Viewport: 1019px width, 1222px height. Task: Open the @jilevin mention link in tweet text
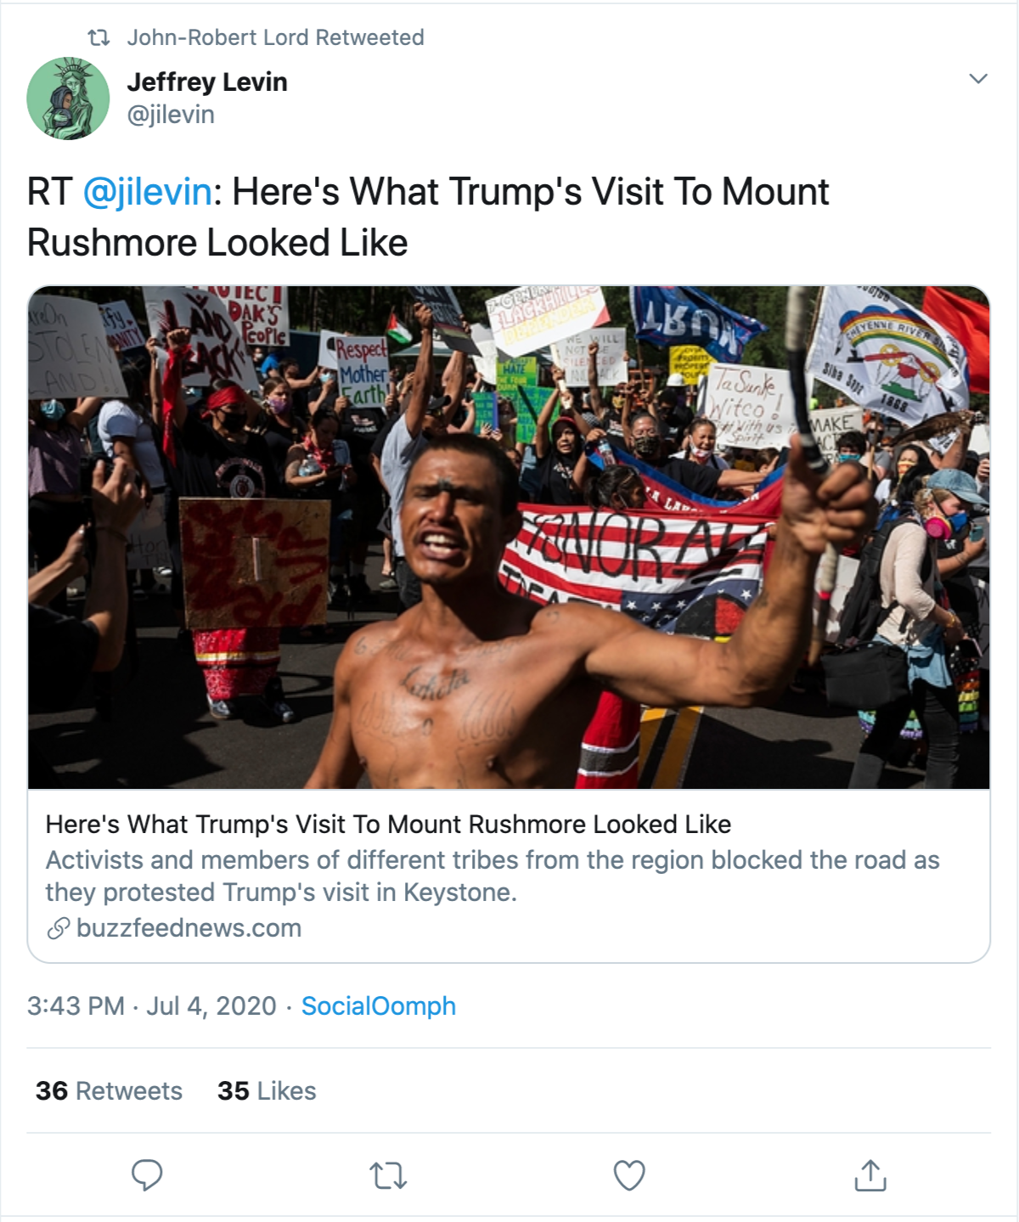pyautogui.click(x=148, y=192)
